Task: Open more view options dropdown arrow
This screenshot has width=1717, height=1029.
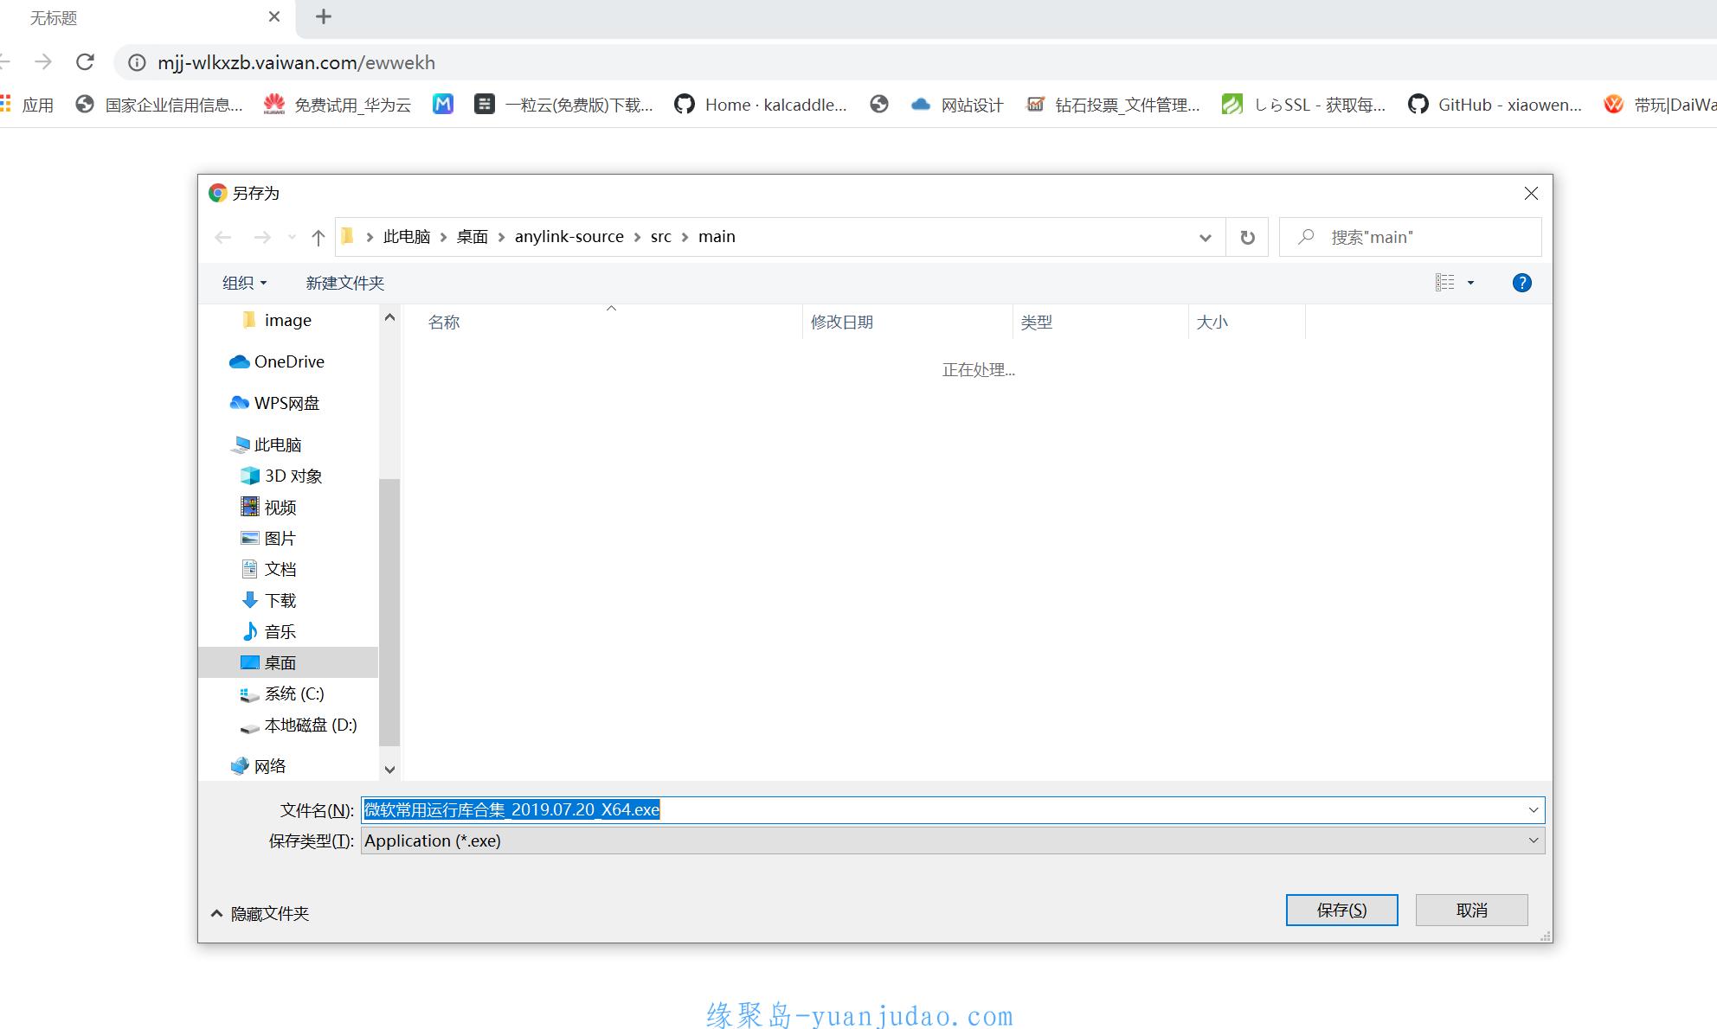Action: tap(1470, 283)
